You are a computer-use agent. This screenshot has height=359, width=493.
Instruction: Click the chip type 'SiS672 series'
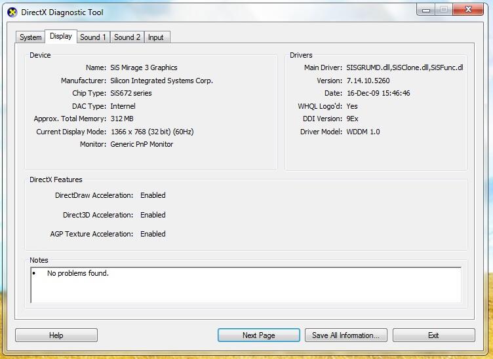pyautogui.click(x=131, y=93)
